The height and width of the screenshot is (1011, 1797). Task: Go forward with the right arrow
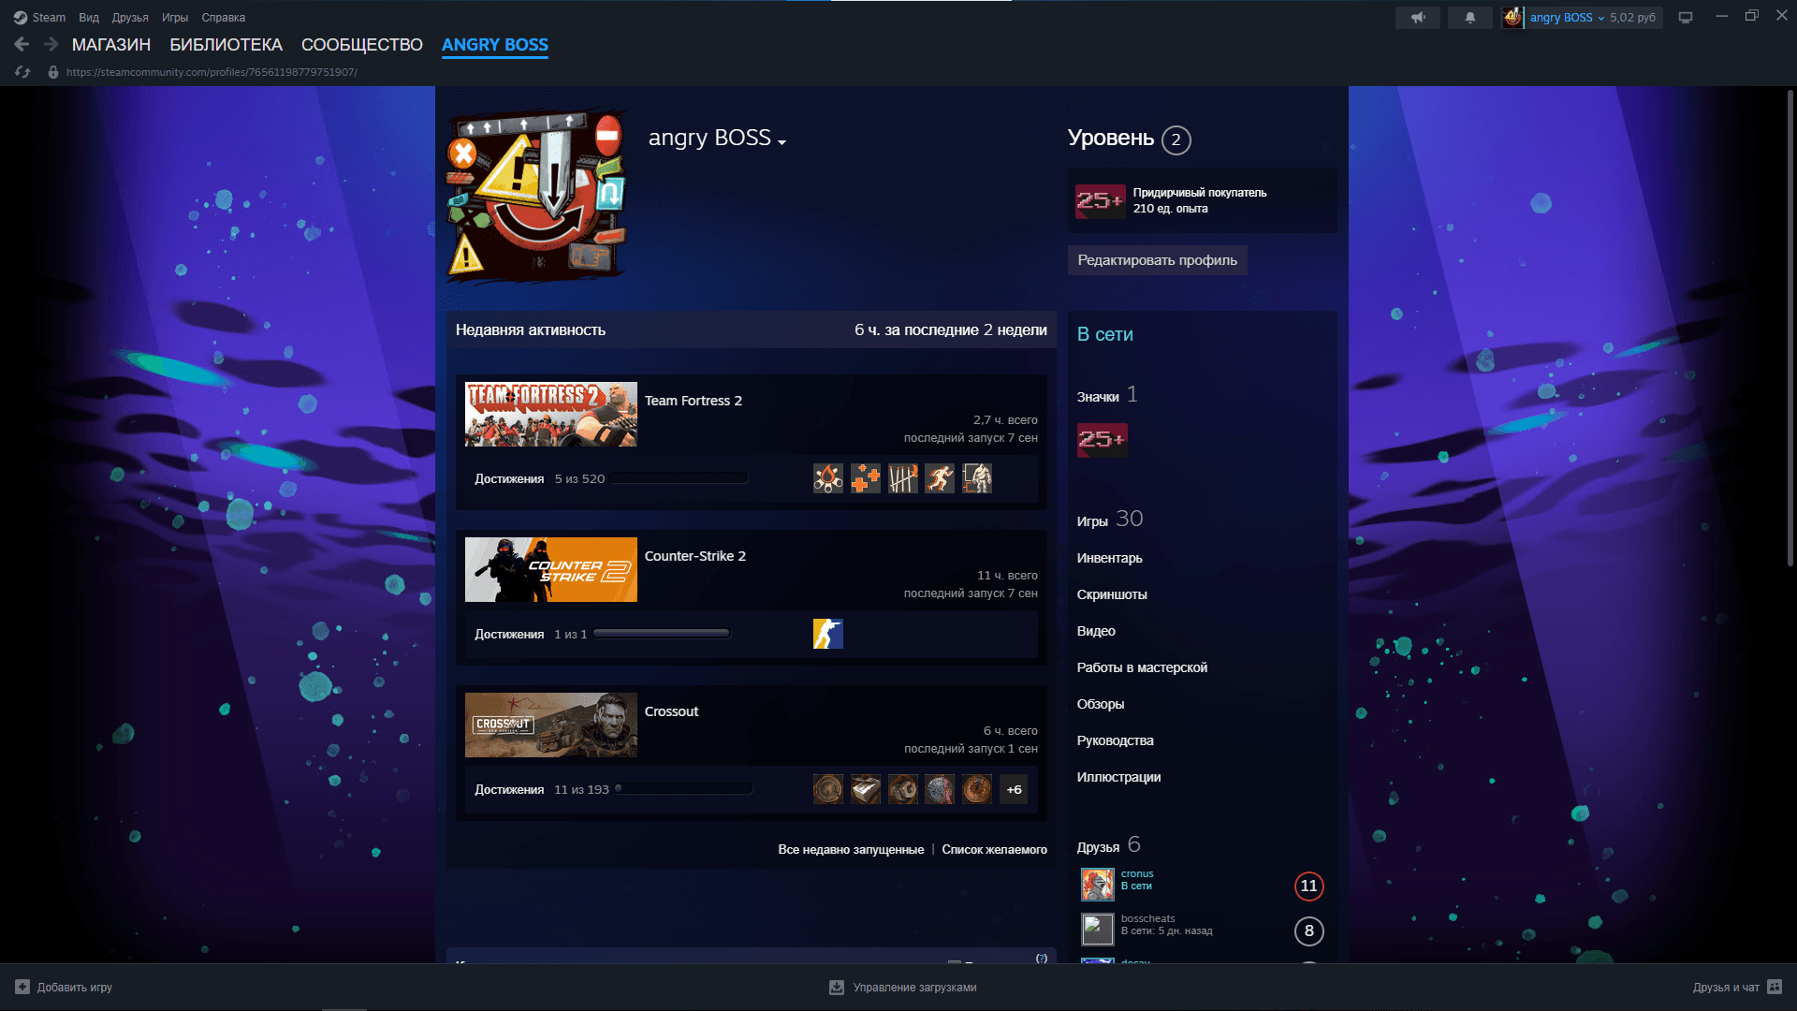tap(51, 44)
